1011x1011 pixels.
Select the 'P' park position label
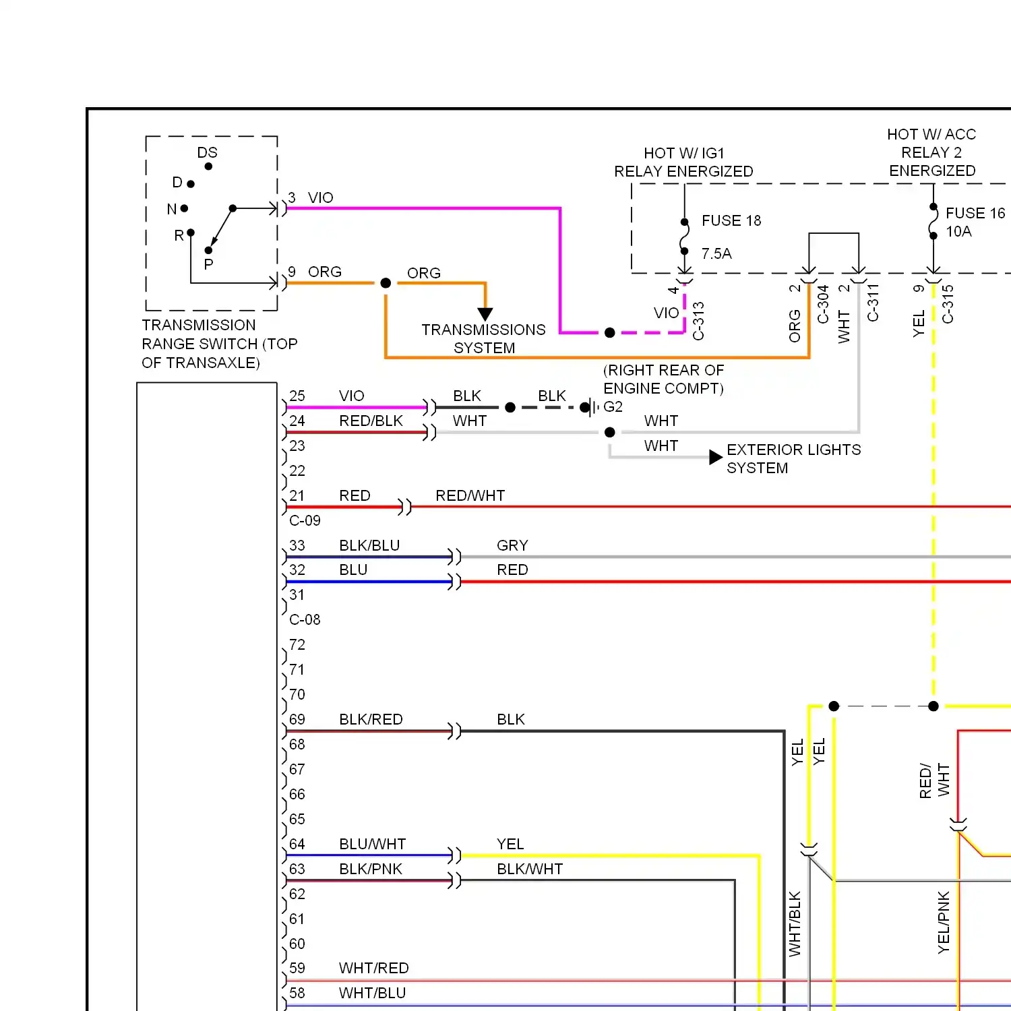pyautogui.click(x=208, y=264)
